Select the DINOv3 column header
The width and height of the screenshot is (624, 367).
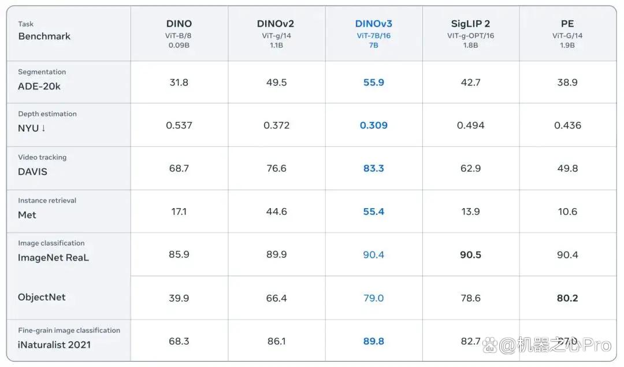(373, 34)
